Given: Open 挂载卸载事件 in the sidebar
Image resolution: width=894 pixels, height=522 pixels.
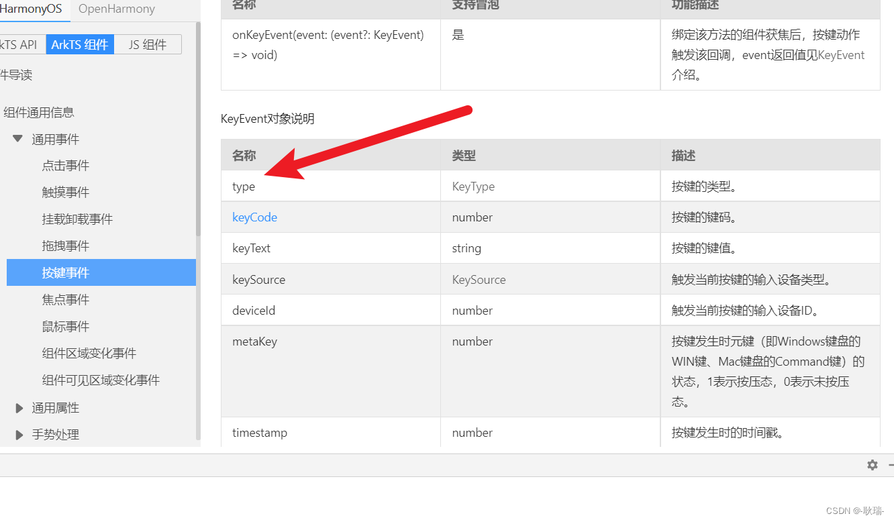Looking at the screenshot, I should pos(77,219).
